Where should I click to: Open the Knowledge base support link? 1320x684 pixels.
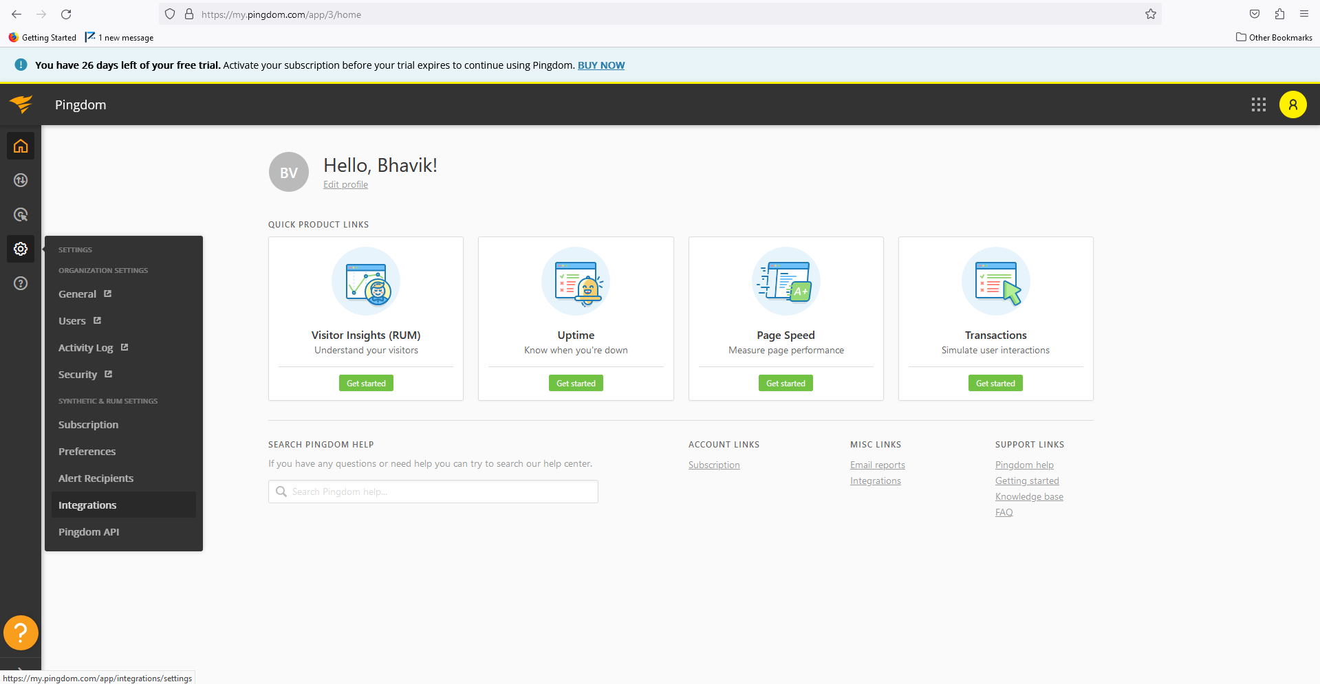pos(1029,496)
